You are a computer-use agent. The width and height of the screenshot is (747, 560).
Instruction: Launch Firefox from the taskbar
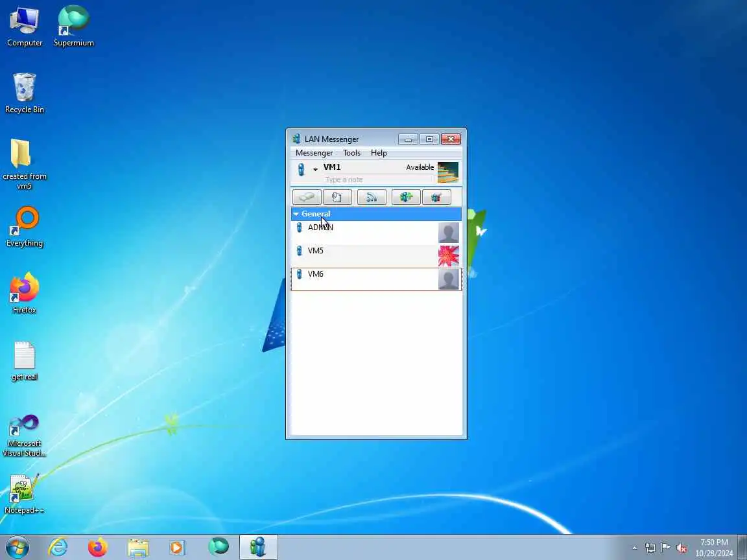(98, 547)
